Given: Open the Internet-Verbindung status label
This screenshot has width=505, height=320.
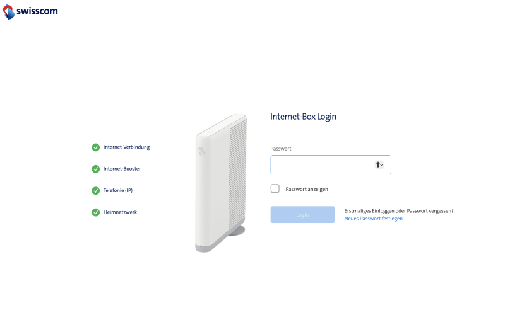Looking at the screenshot, I should [x=127, y=147].
